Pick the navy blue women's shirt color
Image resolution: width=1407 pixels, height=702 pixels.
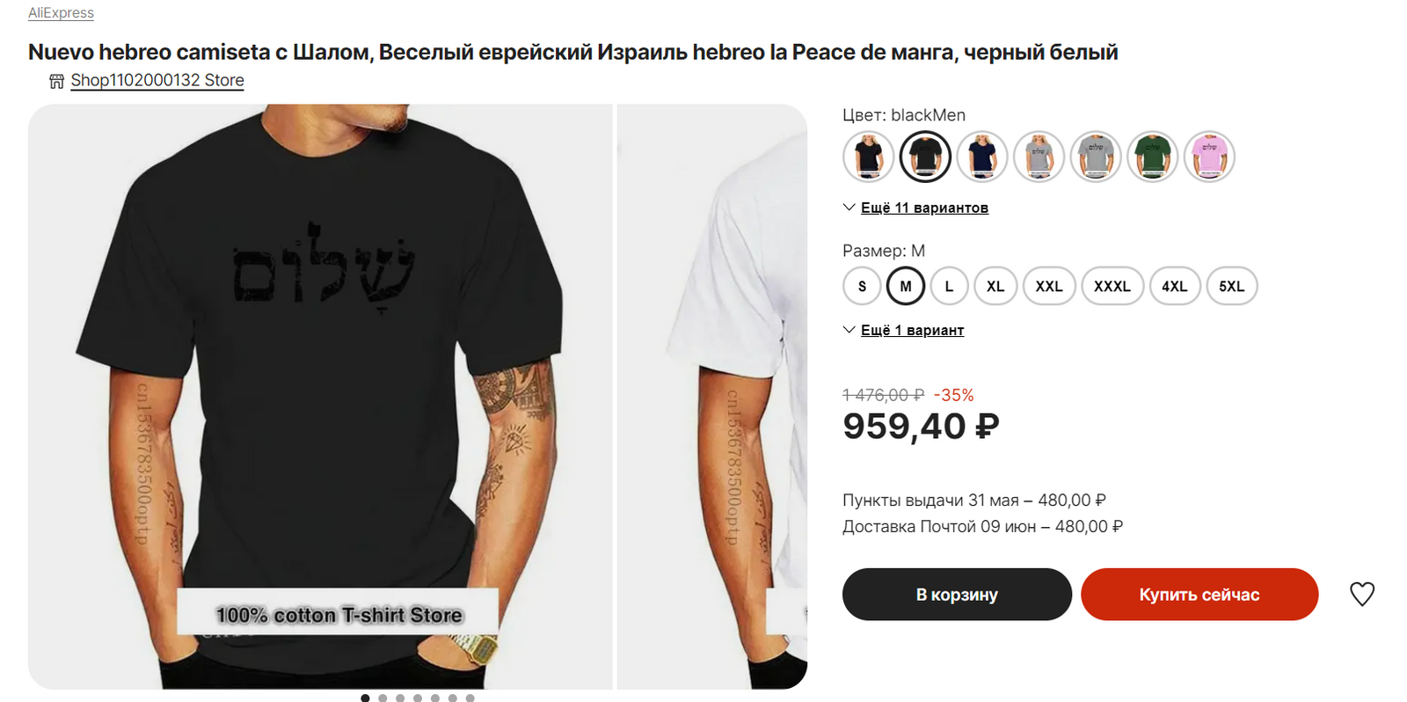click(x=981, y=157)
